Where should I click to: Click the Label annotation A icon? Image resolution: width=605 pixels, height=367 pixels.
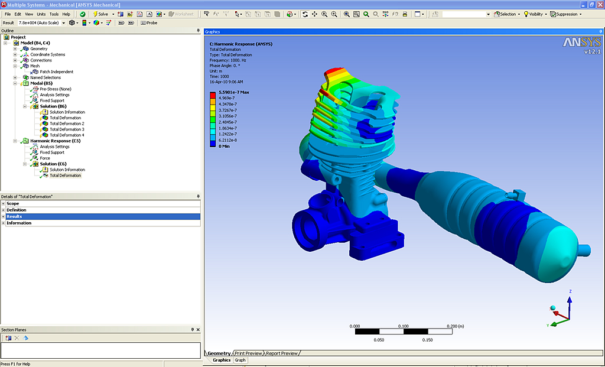pos(149,14)
